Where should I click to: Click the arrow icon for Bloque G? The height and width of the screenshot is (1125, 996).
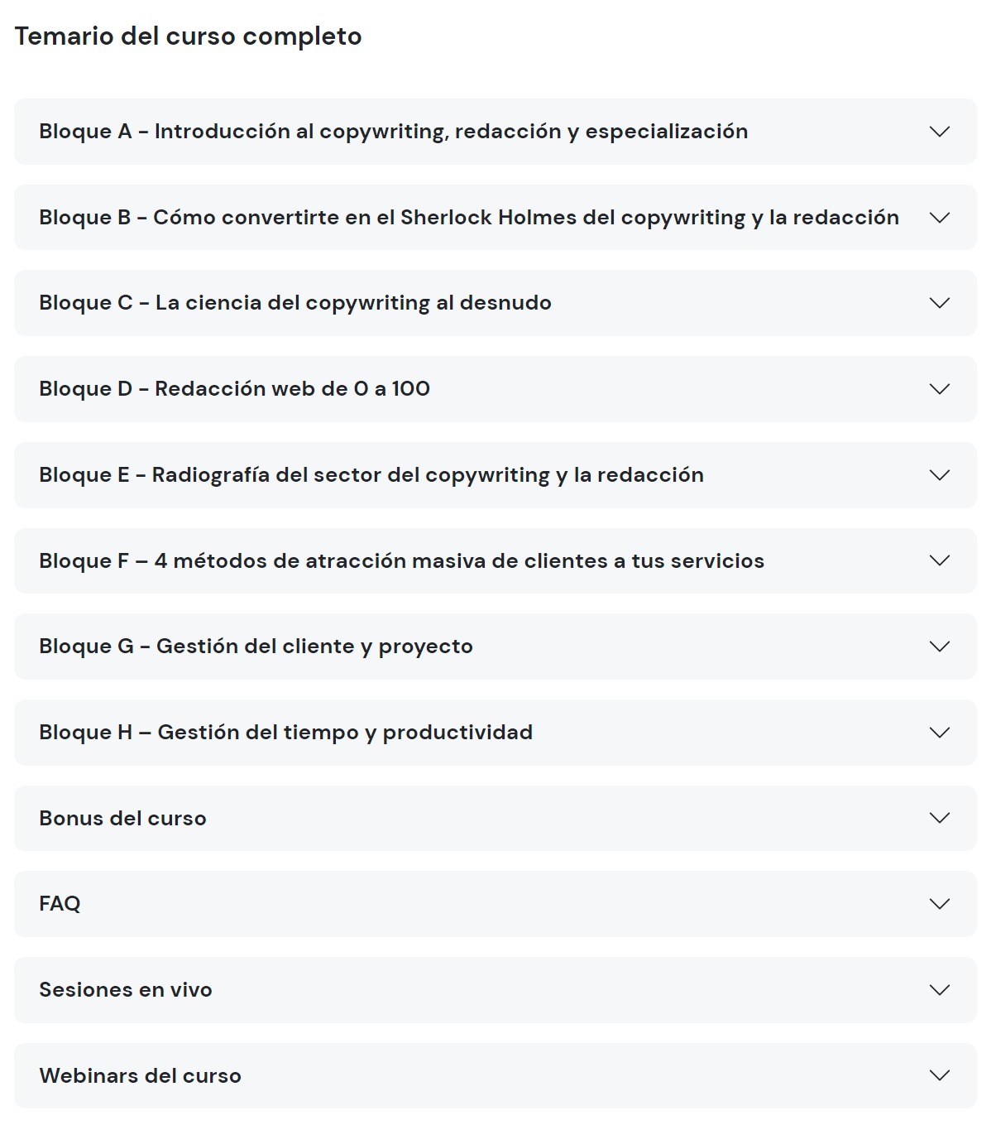click(x=939, y=647)
